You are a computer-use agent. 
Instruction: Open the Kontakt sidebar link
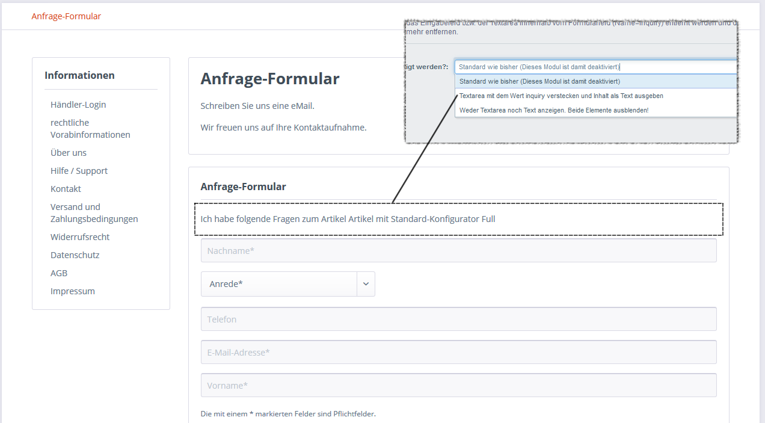[x=66, y=189]
